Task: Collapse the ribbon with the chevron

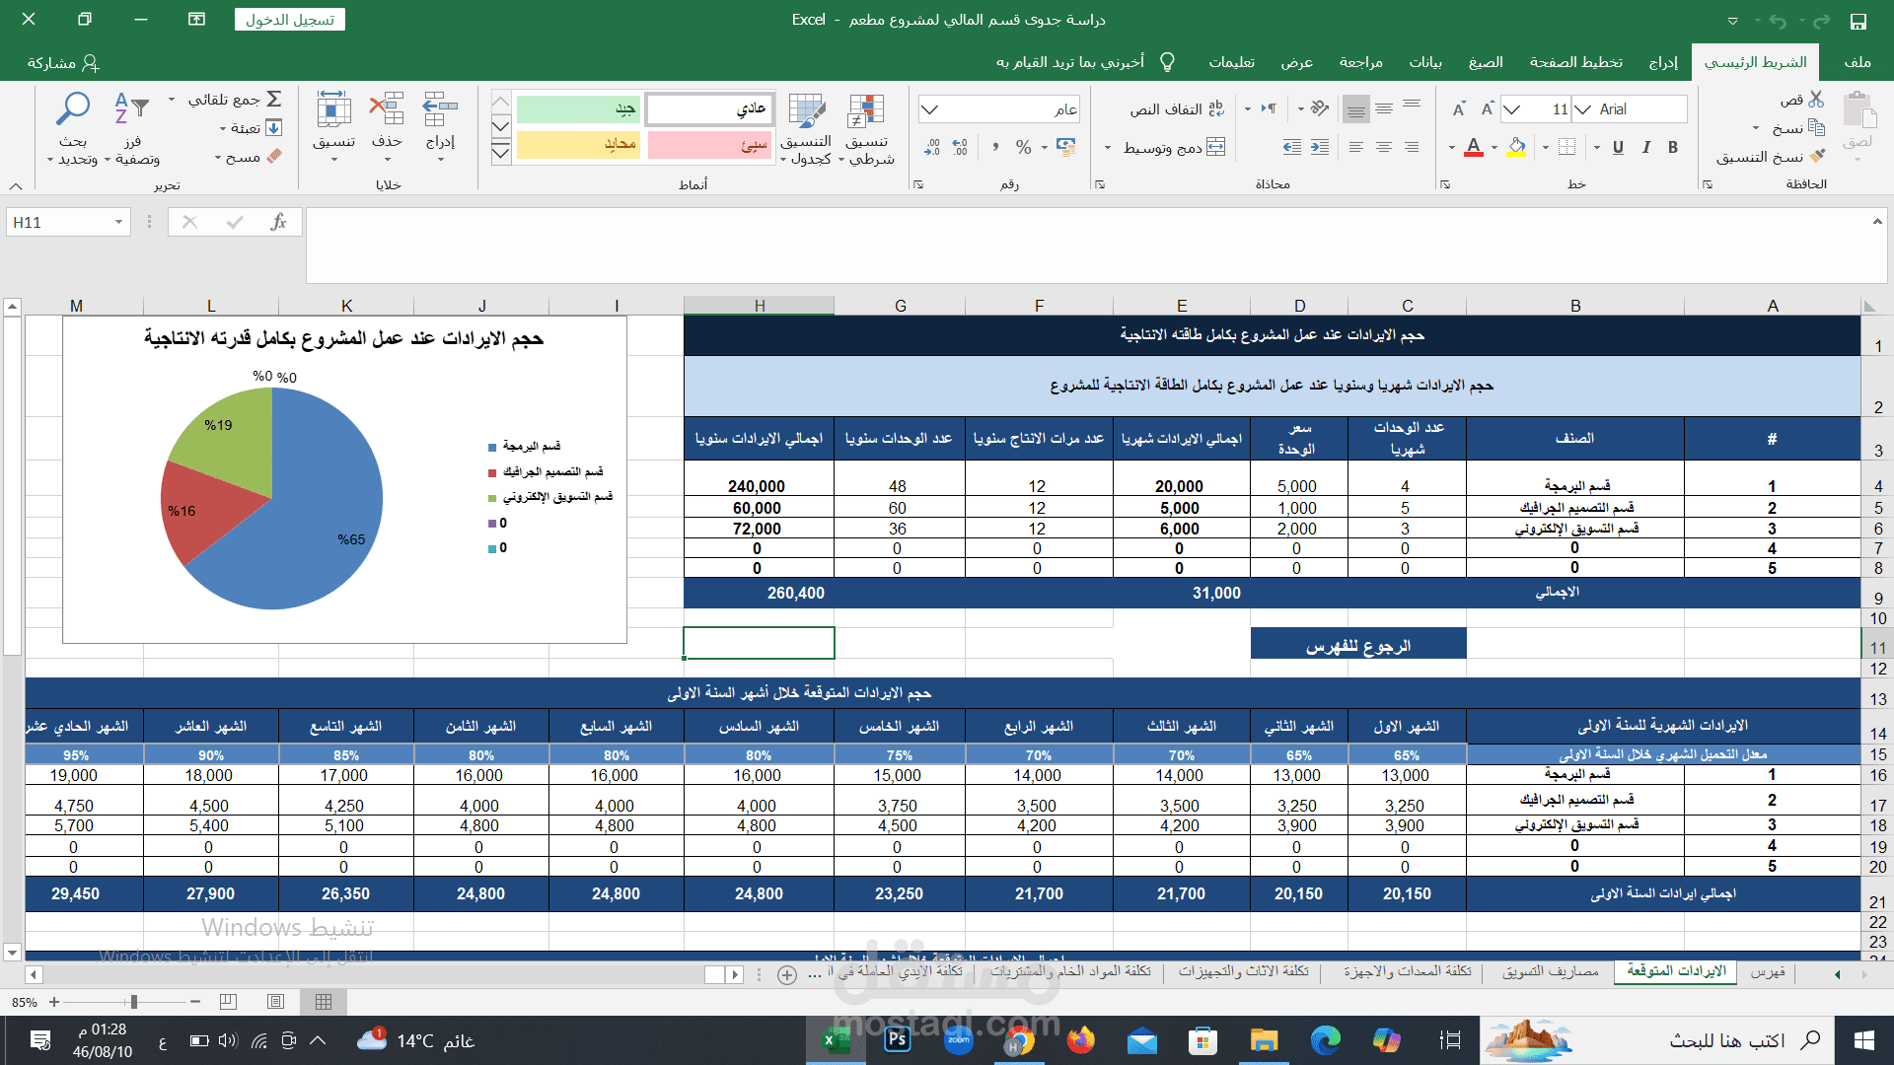Action: coord(16,185)
